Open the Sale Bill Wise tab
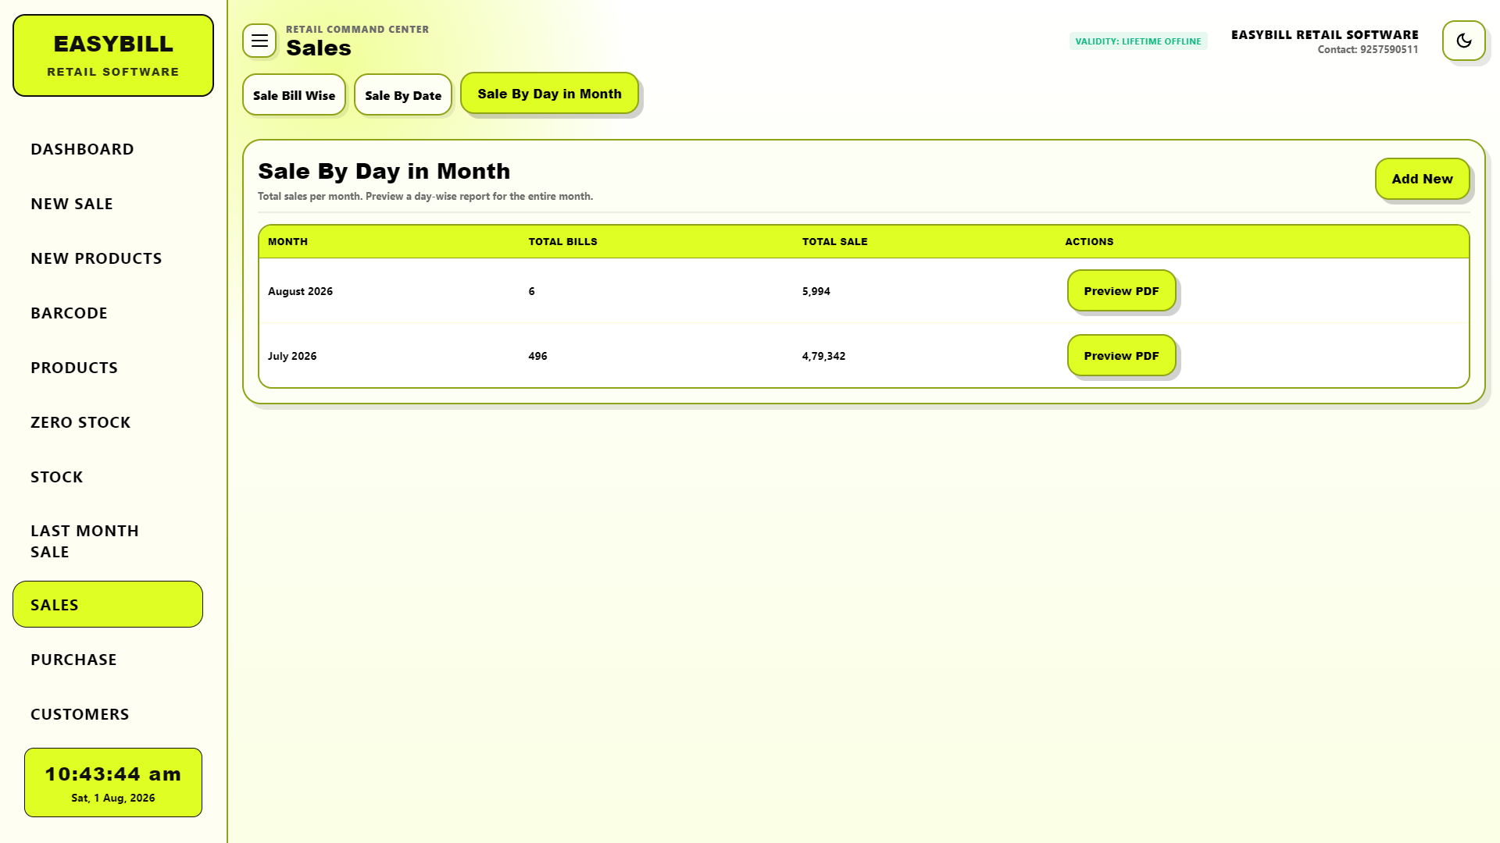 tap(294, 95)
